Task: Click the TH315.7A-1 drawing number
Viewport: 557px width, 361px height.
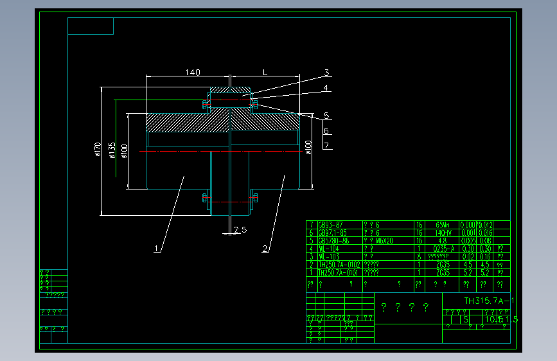Action: coord(489,301)
